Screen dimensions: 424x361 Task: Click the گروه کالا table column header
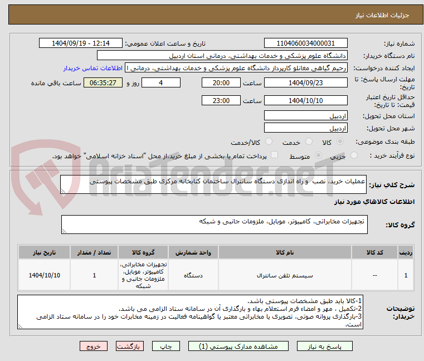click(x=143, y=252)
